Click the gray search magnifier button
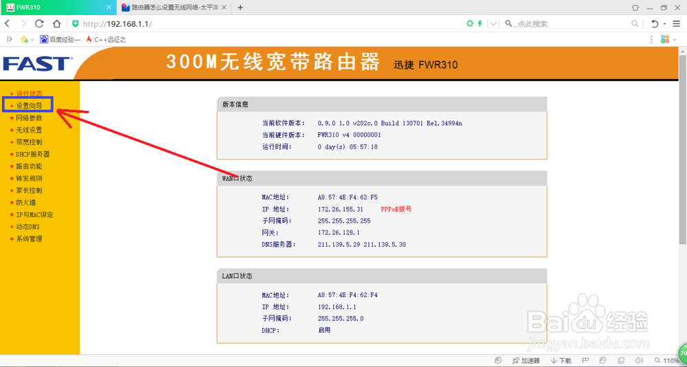This screenshot has height=367, width=687. [634, 23]
